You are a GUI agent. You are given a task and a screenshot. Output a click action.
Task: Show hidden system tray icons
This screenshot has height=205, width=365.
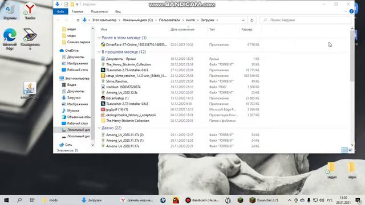[289, 200]
